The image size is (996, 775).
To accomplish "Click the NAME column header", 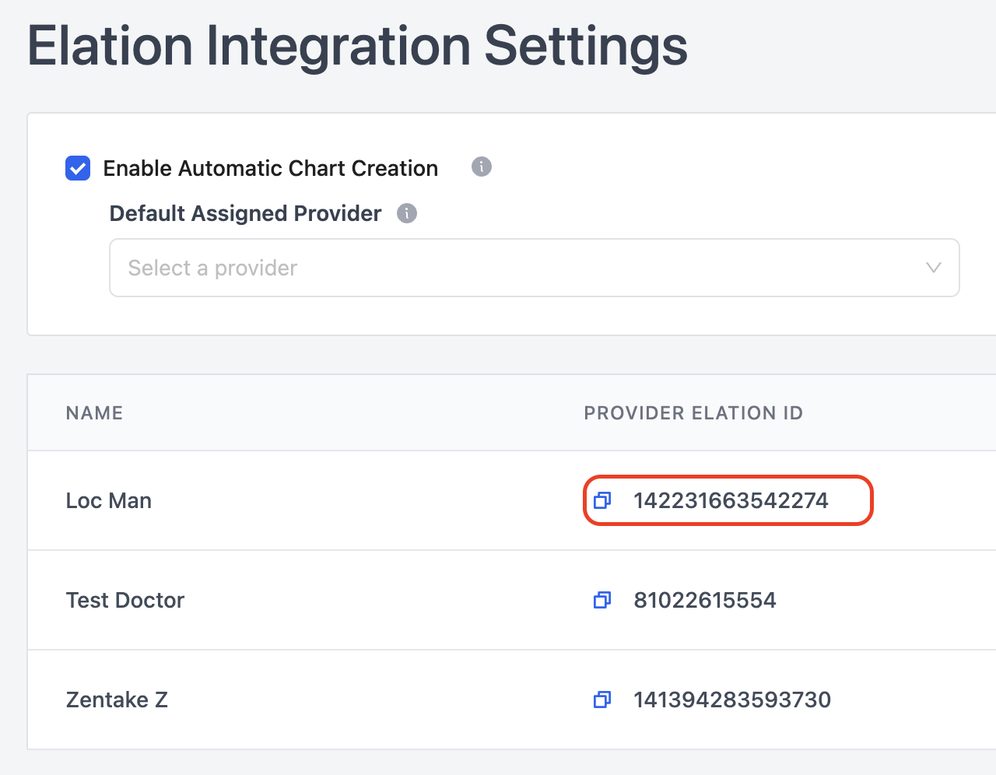I will coord(94,413).
